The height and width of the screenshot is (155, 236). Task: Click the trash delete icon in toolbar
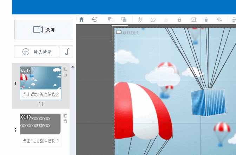point(206,20)
